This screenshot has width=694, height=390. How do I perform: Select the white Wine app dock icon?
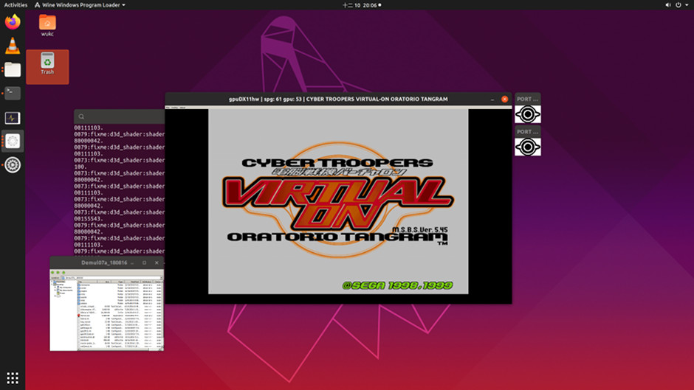coord(13,141)
